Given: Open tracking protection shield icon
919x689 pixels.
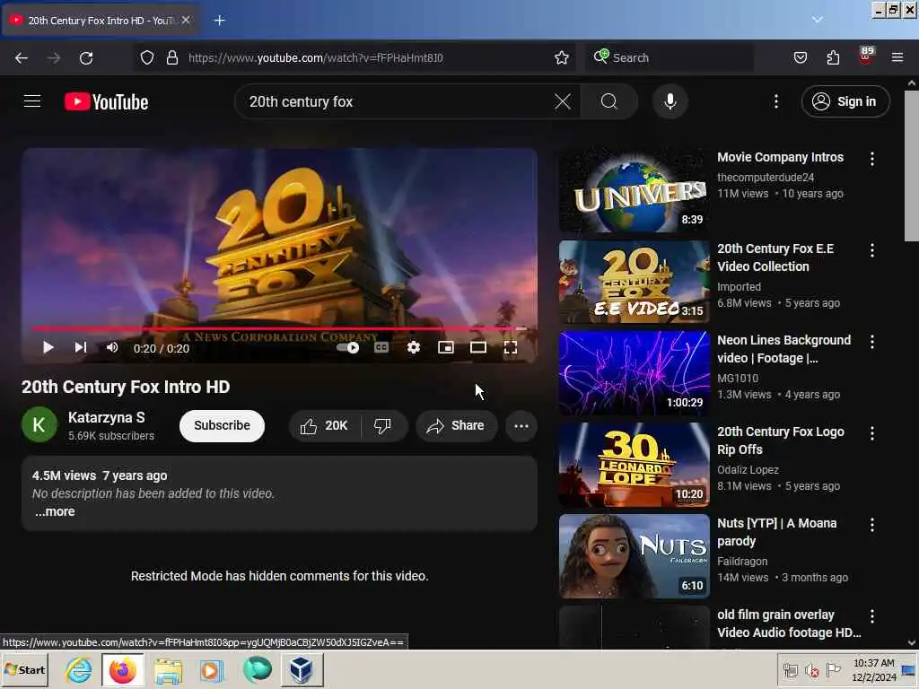Looking at the screenshot, I should coord(147,57).
